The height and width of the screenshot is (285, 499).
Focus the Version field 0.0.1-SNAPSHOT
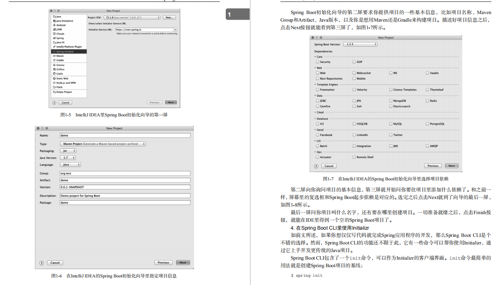click(125, 187)
